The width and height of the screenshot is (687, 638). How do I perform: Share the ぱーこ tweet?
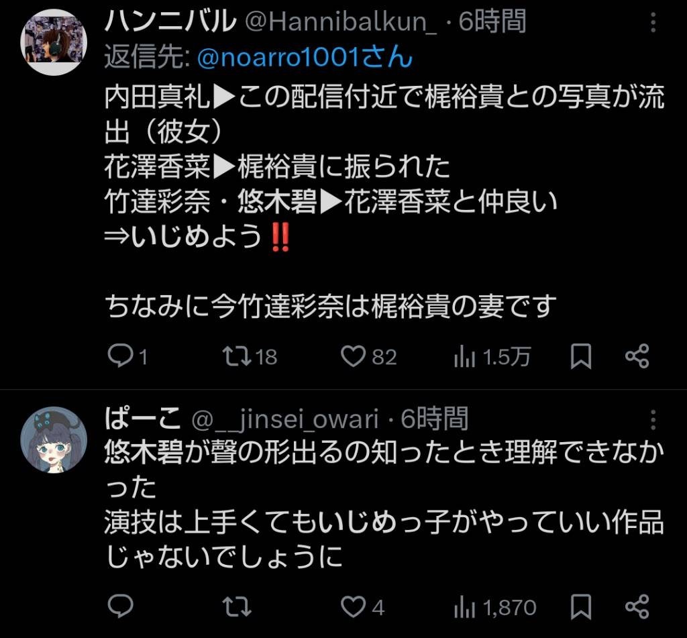click(x=637, y=606)
